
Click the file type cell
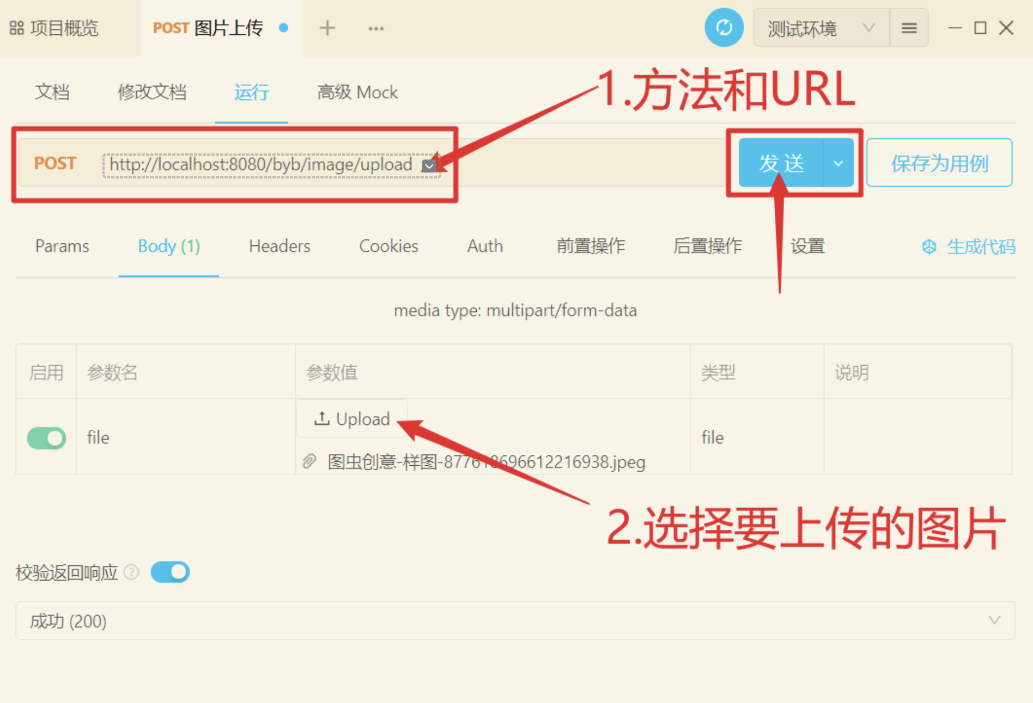[x=757, y=437]
